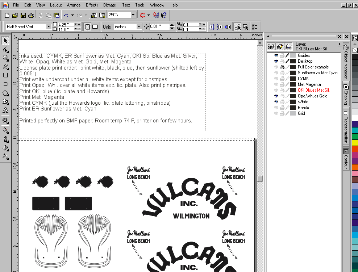This screenshot has height=272, width=358.
Task: Open the Layout menu
Action: [x=56, y=5]
